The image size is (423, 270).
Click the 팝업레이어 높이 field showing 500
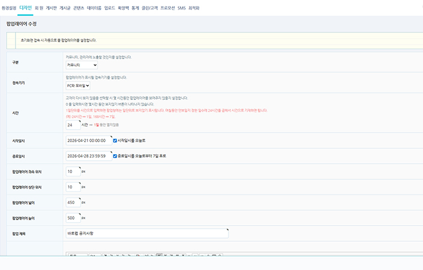(x=73, y=218)
